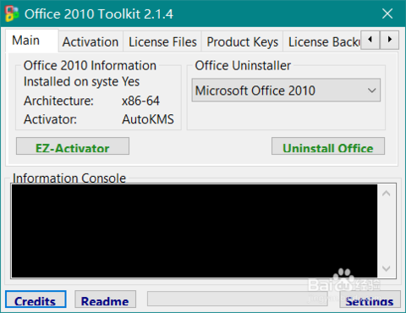Click the 'Architecture:' label
Screen dimensions: 406x313
click(x=58, y=101)
